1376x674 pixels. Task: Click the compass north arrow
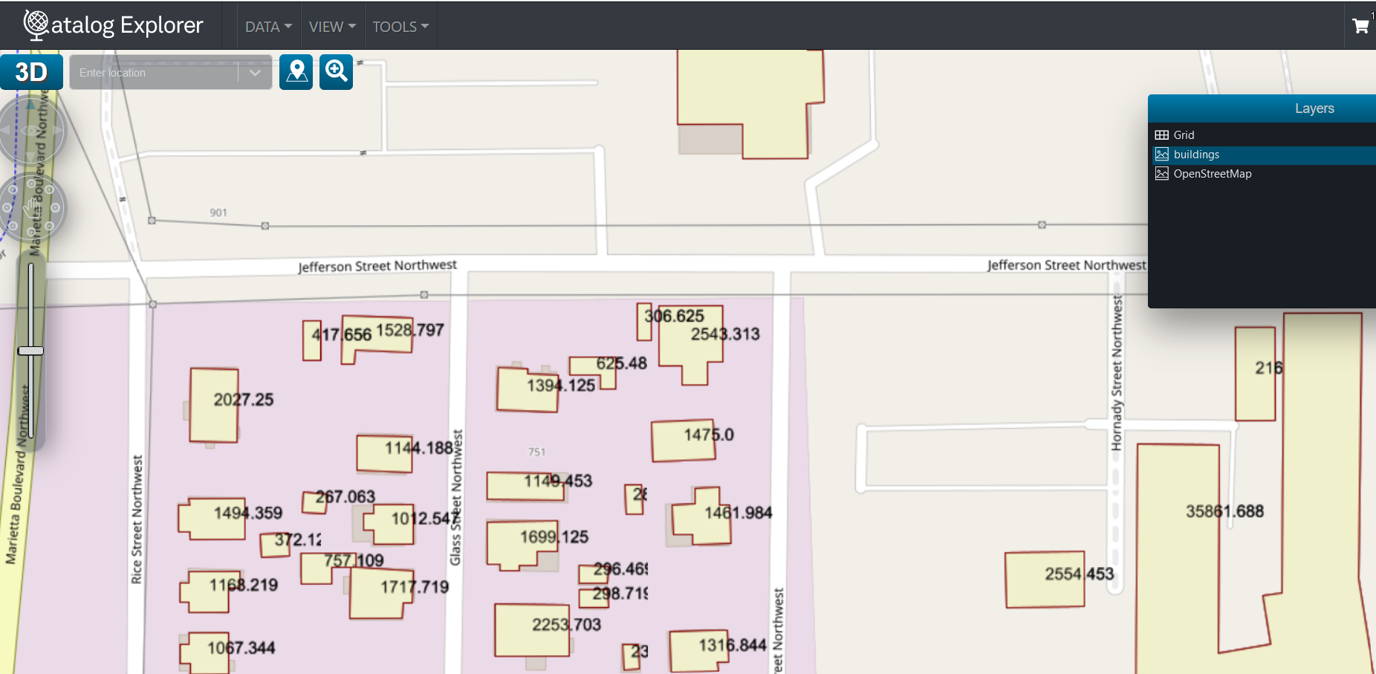coord(30,105)
